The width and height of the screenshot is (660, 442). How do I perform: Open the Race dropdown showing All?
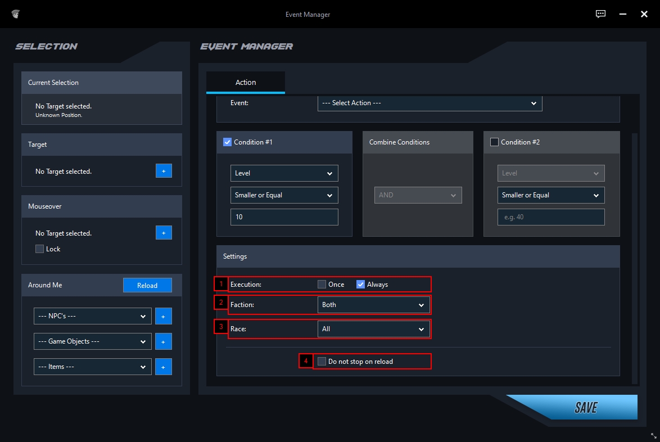[x=373, y=329]
